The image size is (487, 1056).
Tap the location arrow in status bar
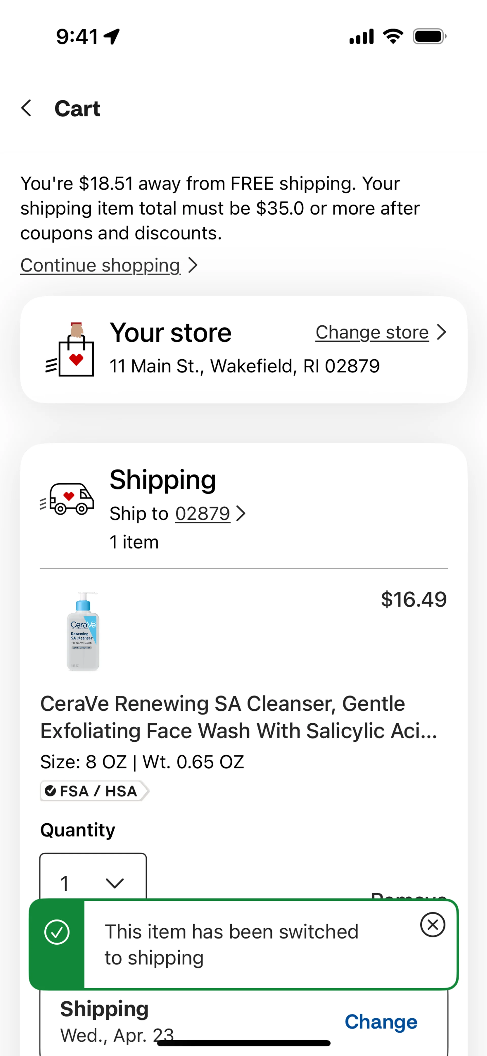pos(112,37)
